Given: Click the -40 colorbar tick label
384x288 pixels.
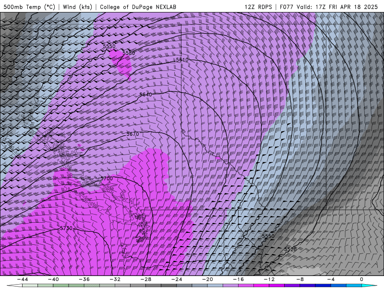Looking at the screenshot, I should (x=53, y=279).
